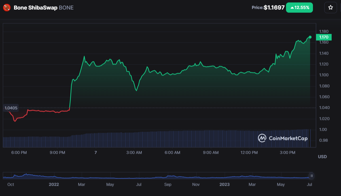341x196 pixels.
Task: Click the 6:00 AM time axis label
Action: click(172, 153)
